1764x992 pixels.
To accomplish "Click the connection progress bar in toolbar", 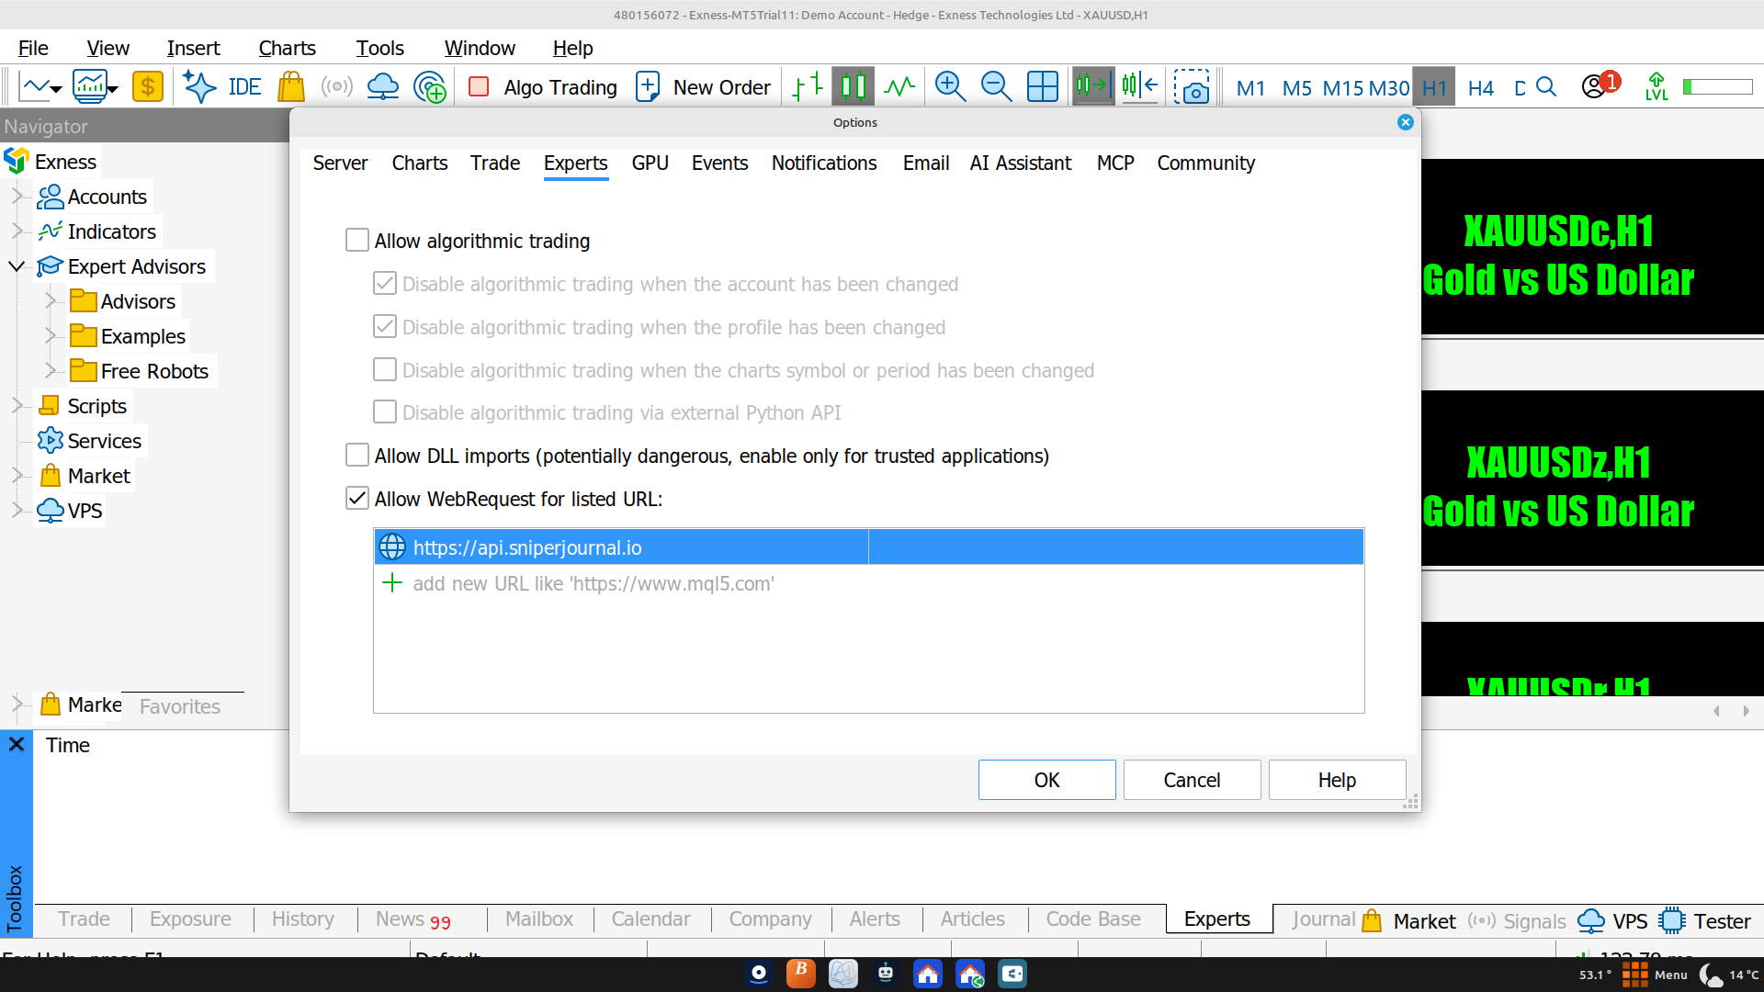I will (x=1718, y=87).
